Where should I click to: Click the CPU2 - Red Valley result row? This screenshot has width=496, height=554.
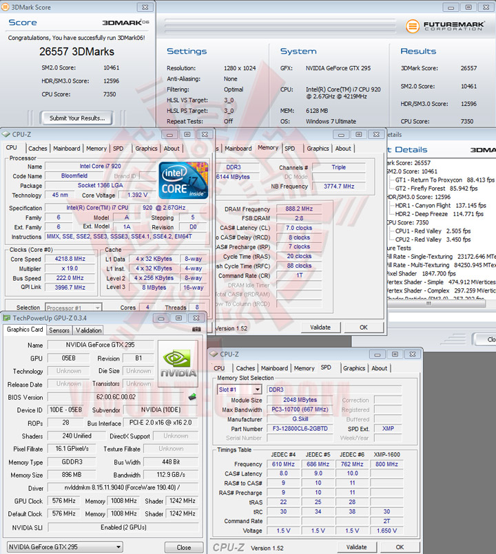coord(433,239)
